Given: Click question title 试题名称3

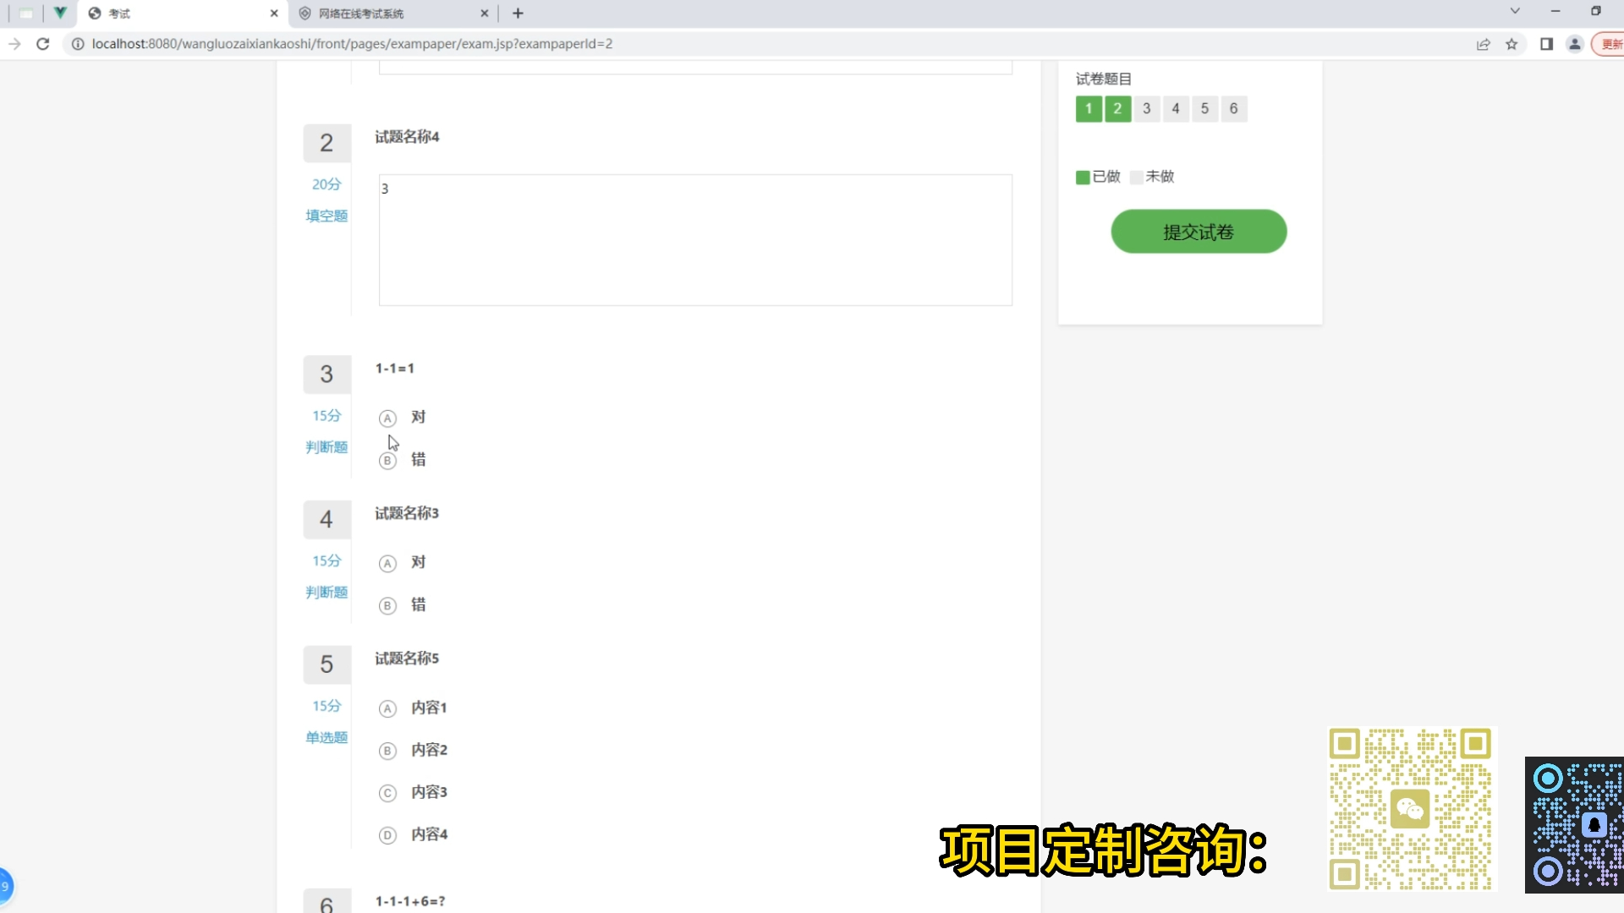Looking at the screenshot, I should pyautogui.click(x=407, y=513).
